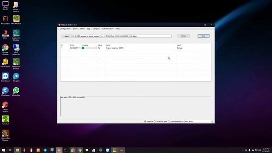The image size is (272, 153).
Task: Click the status column header
Action: (108, 45)
